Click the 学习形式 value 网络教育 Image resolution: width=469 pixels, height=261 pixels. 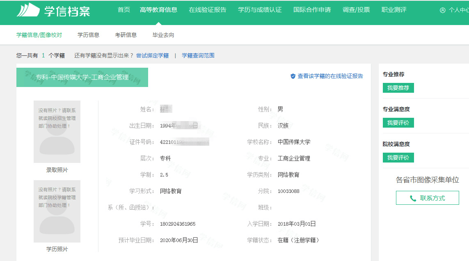(x=171, y=191)
